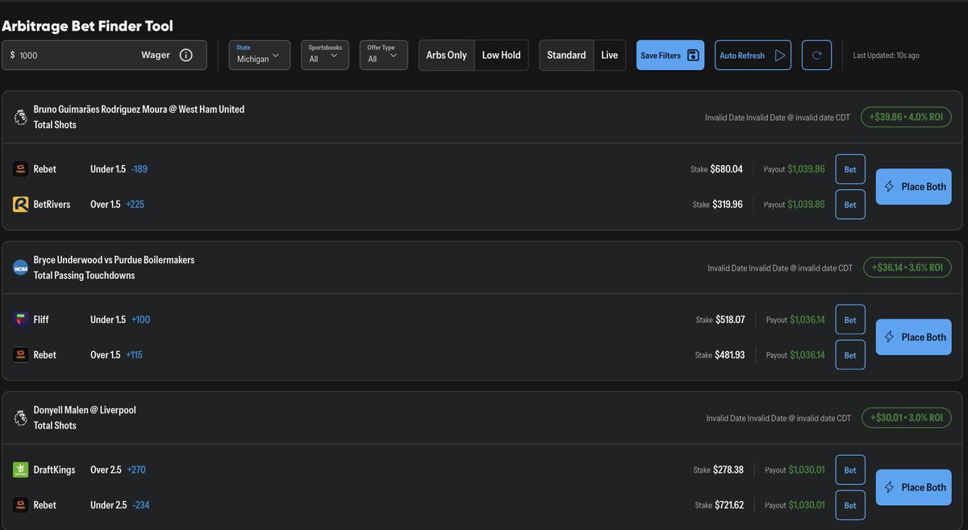968x530 pixels.
Task: Click Bet for Fliff Under 1.5 +100
Action: (850, 320)
